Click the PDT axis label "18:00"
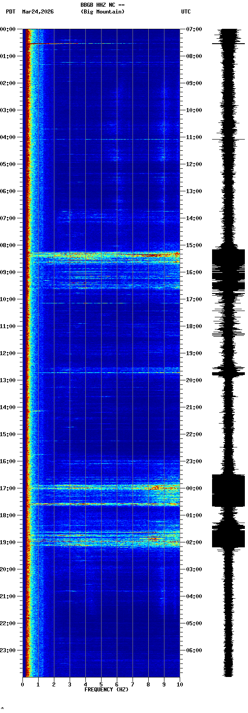248x713 pixels. 8,515
